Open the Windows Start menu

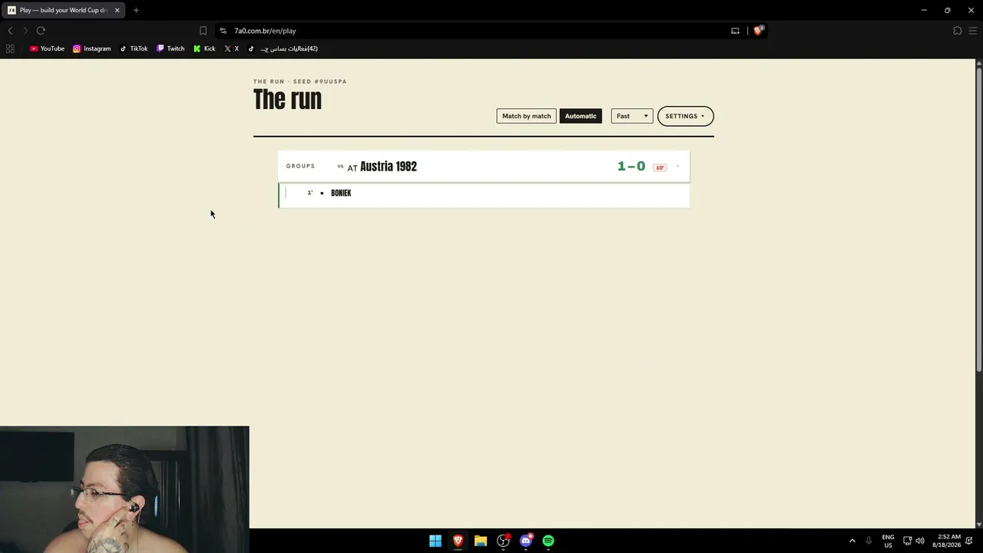(435, 541)
